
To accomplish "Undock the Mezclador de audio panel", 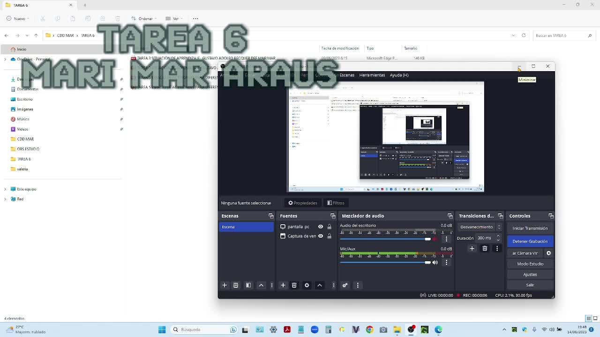I will click(450, 216).
